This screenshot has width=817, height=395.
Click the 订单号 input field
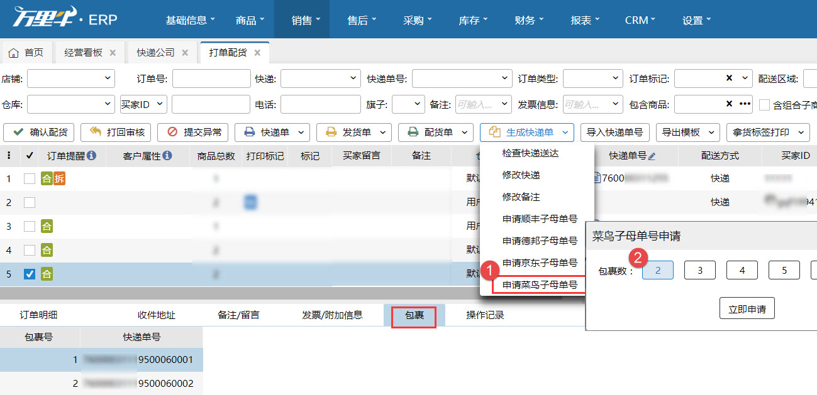pos(211,78)
